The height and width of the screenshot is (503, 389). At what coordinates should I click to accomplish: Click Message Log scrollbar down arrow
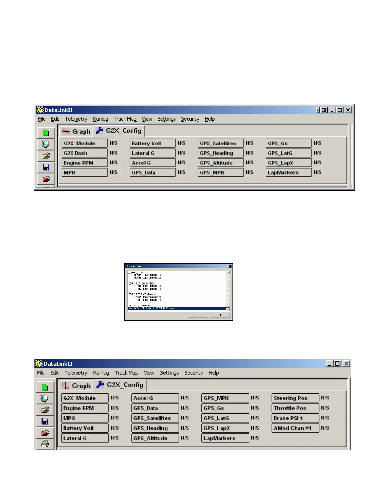click(x=228, y=309)
